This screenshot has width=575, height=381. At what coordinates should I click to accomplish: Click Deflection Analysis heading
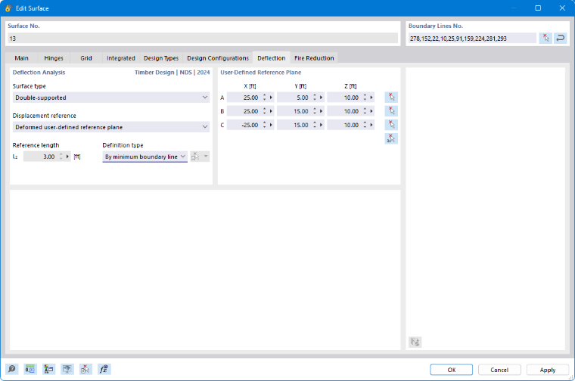39,73
